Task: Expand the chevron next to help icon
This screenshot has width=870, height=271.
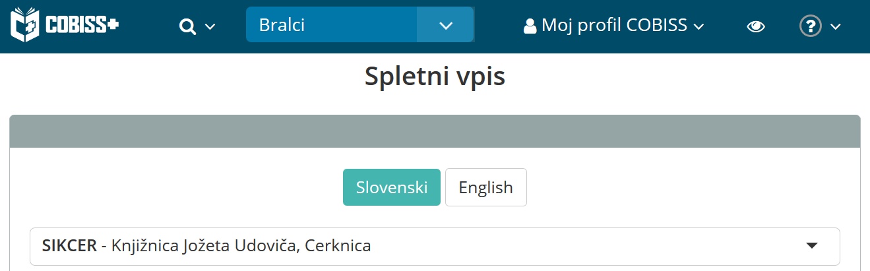Action: [x=836, y=27]
